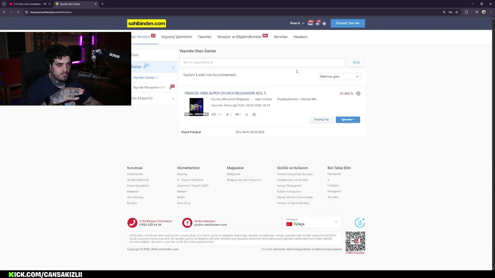This screenshot has height=278, width=495.
Task: Select Yayında Olanlar in sidebar
Action: [x=144, y=78]
